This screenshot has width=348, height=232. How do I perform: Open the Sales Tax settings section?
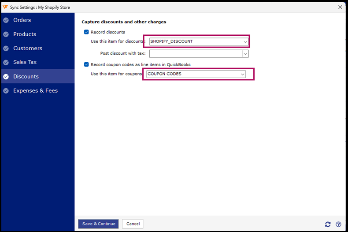(x=25, y=63)
